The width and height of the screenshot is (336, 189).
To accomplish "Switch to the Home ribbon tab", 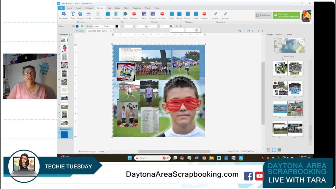I will pos(69,8).
